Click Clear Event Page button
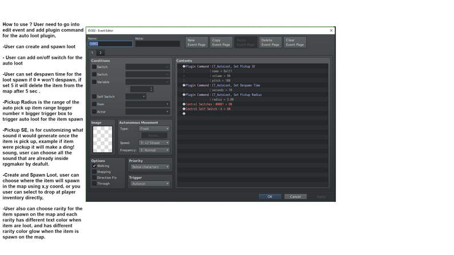454x255 pixels. [294, 42]
